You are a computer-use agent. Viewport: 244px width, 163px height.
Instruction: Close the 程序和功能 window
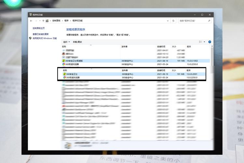(210, 15)
